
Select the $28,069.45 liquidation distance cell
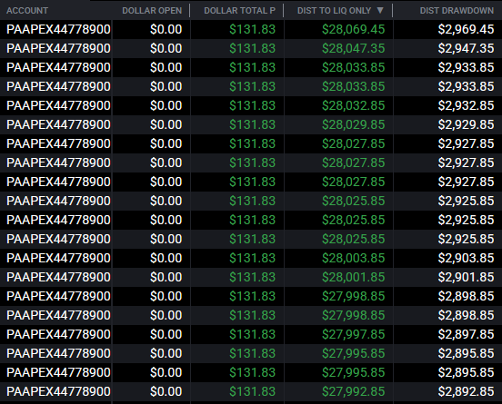click(353, 29)
